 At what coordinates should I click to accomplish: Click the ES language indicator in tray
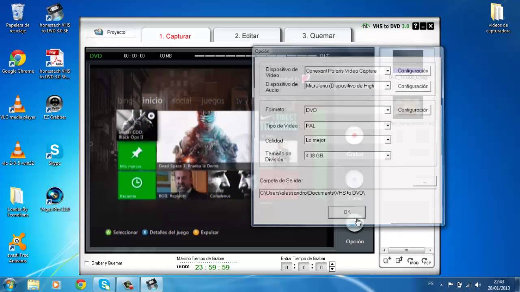[x=431, y=284]
